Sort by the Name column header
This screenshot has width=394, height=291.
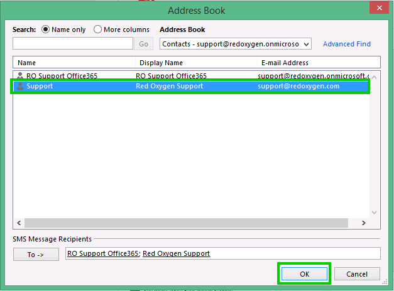click(74, 63)
